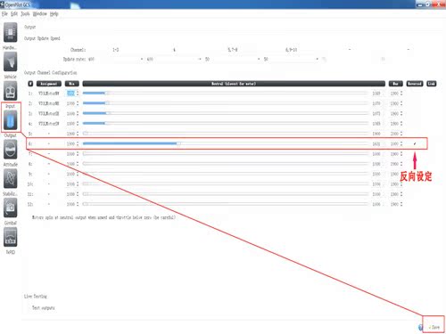Click the blue help icon beside Save

coord(420,327)
